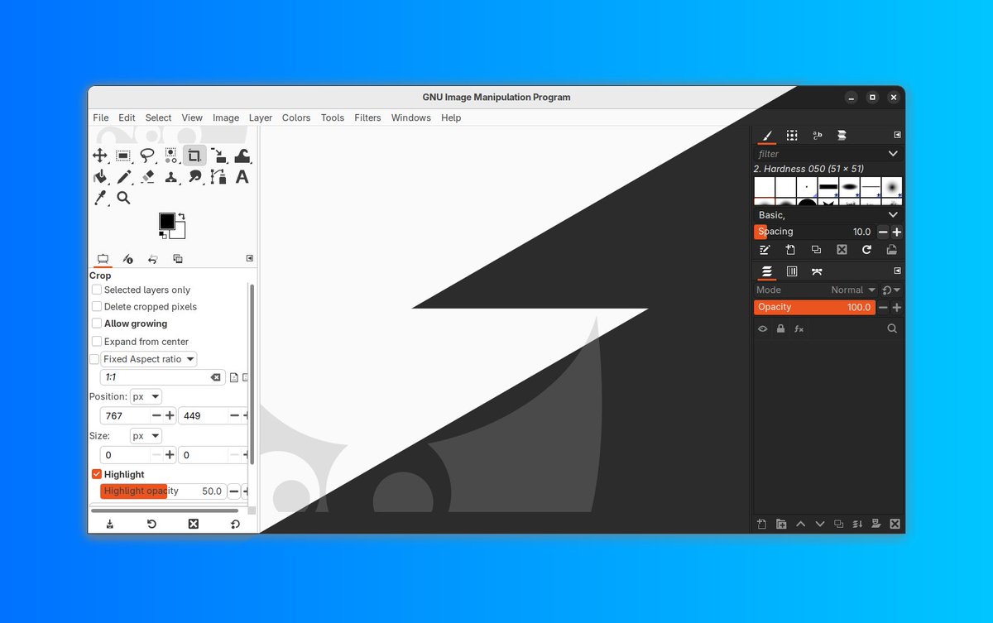The height and width of the screenshot is (623, 993).
Task: Open the Size unit px dropdown
Action: point(146,435)
